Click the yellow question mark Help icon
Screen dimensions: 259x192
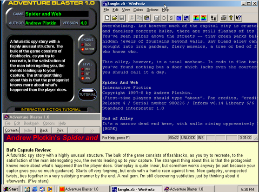tap(231, 18)
